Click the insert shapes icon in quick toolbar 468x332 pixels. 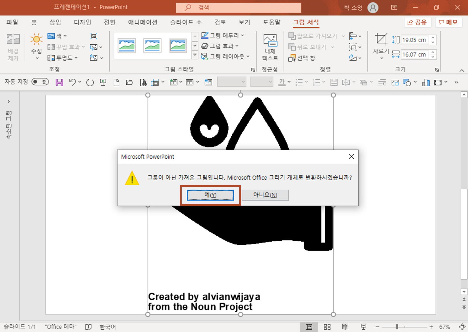407,83
